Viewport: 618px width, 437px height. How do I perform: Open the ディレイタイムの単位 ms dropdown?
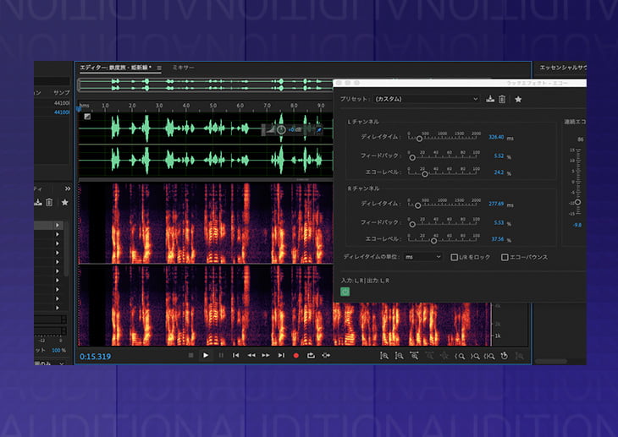(x=422, y=257)
